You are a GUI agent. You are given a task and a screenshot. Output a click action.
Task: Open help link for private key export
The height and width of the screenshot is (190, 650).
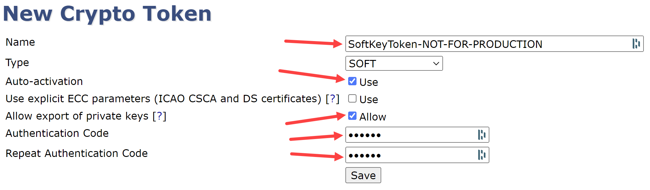click(159, 116)
